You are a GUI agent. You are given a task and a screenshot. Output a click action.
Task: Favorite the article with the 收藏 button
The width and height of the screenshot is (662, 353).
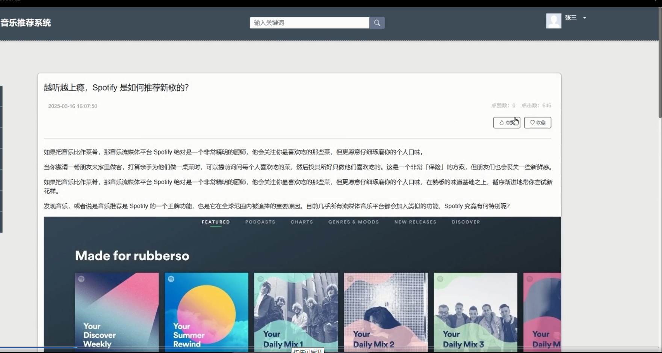tap(538, 123)
